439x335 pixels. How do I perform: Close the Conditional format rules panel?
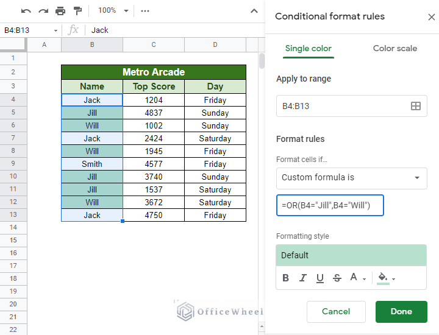(431, 17)
